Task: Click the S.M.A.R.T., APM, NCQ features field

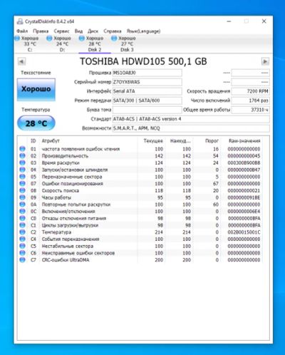Action: (191, 128)
